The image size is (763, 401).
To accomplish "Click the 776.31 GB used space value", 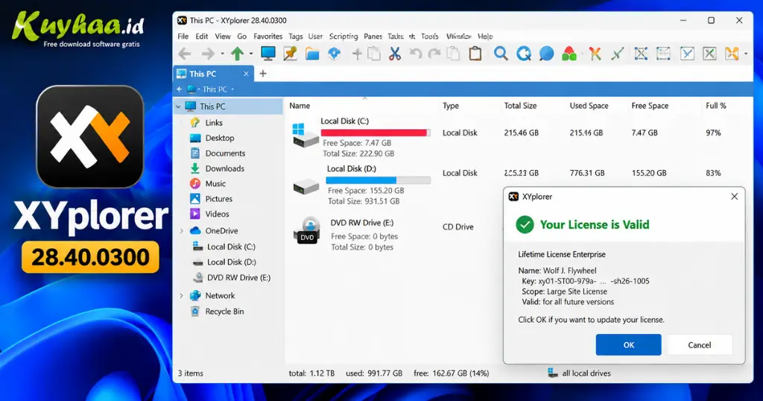I will pos(587,173).
